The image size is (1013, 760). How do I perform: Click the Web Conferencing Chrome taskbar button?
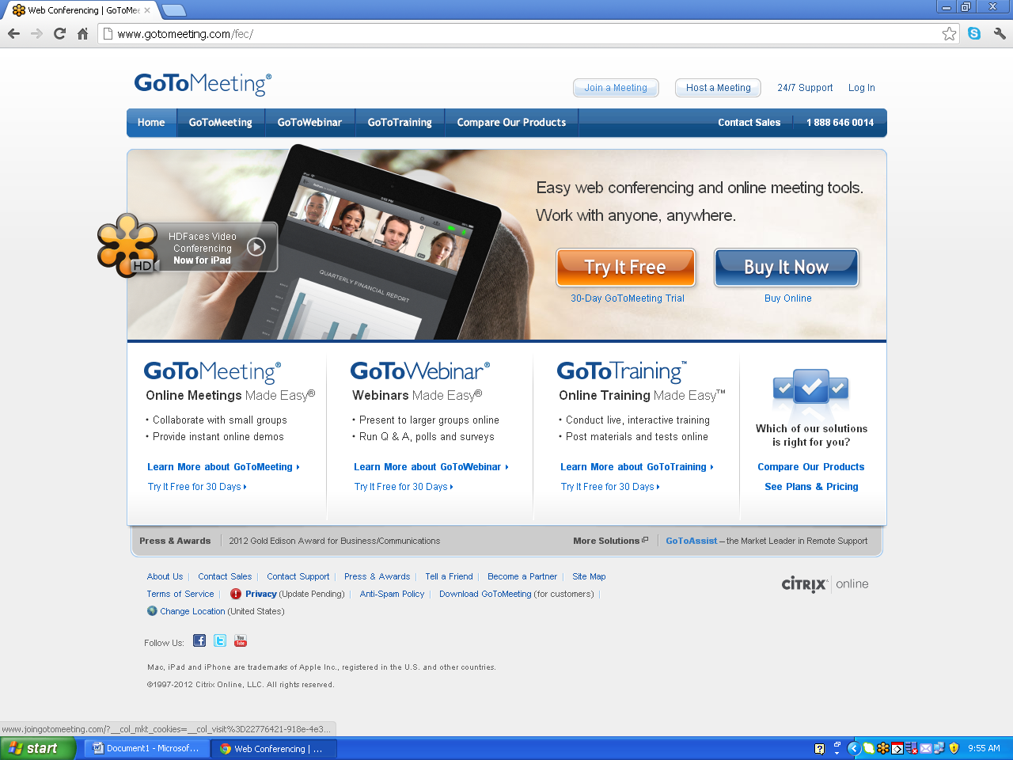pos(274,748)
